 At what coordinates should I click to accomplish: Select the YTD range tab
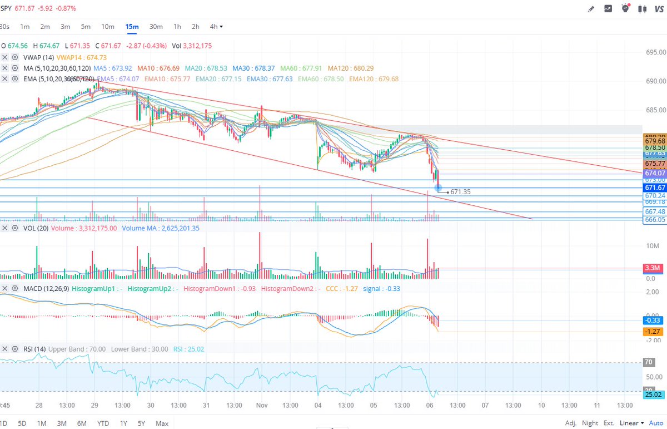coord(102,423)
